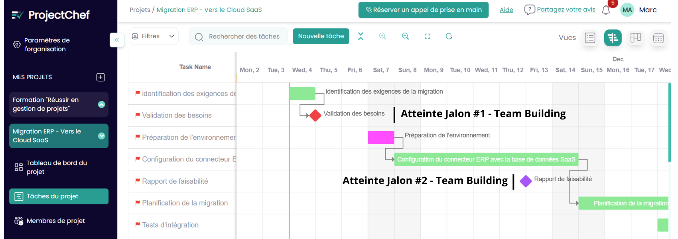Click the zoom in magnifier icon
Viewport: 678px width, 239px height.
coord(382,36)
